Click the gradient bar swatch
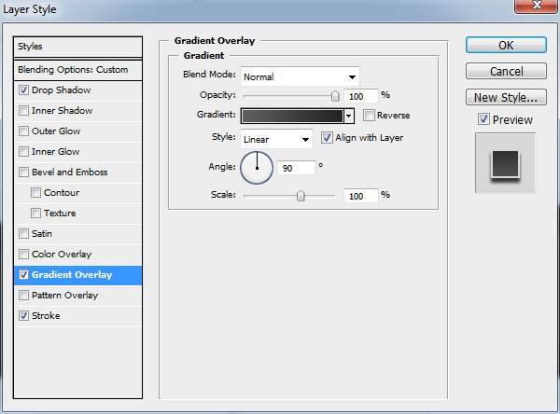560x414 pixels. coord(292,116)
